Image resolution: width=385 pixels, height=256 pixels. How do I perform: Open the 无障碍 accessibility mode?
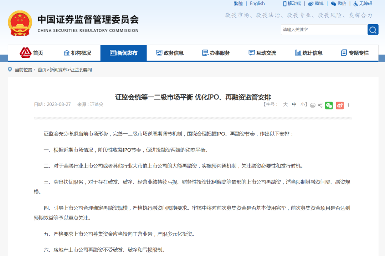click(363, 4)
